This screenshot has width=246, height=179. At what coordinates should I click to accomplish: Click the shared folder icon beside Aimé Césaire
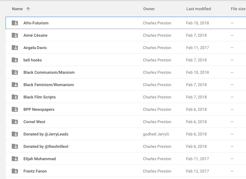15,35
